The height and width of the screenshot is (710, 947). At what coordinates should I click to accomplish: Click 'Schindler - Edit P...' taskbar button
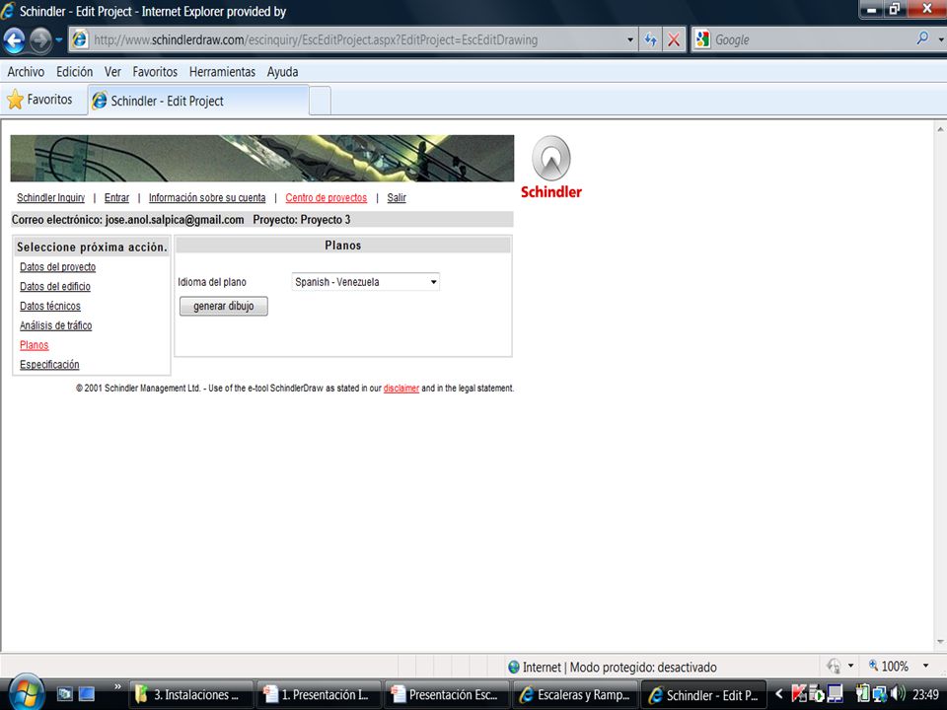point(703,695)
